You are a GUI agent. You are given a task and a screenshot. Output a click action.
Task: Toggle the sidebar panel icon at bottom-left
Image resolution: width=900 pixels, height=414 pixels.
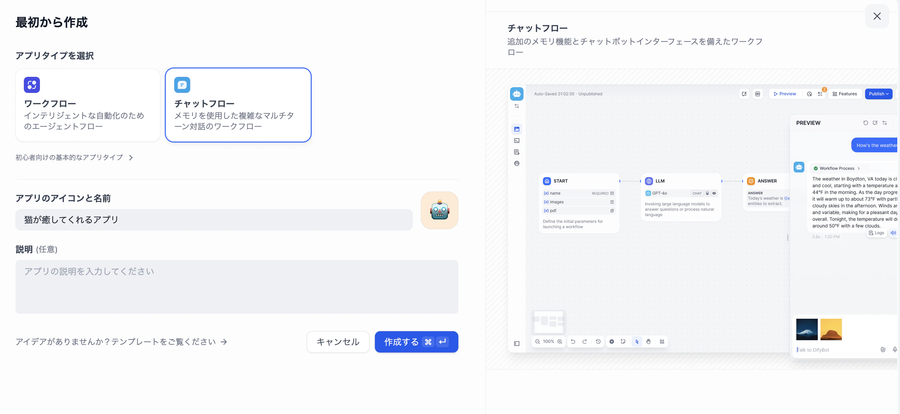[x=517, y=344]
